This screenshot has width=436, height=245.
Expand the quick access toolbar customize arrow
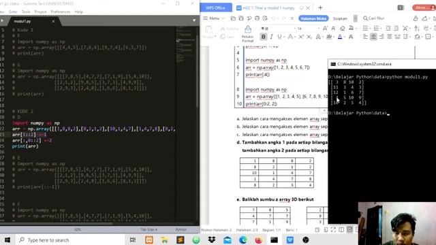point(292,18)
